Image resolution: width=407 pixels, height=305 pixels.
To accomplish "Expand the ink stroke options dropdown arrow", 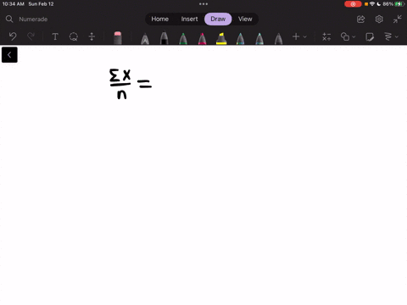I will coord(397,36).
